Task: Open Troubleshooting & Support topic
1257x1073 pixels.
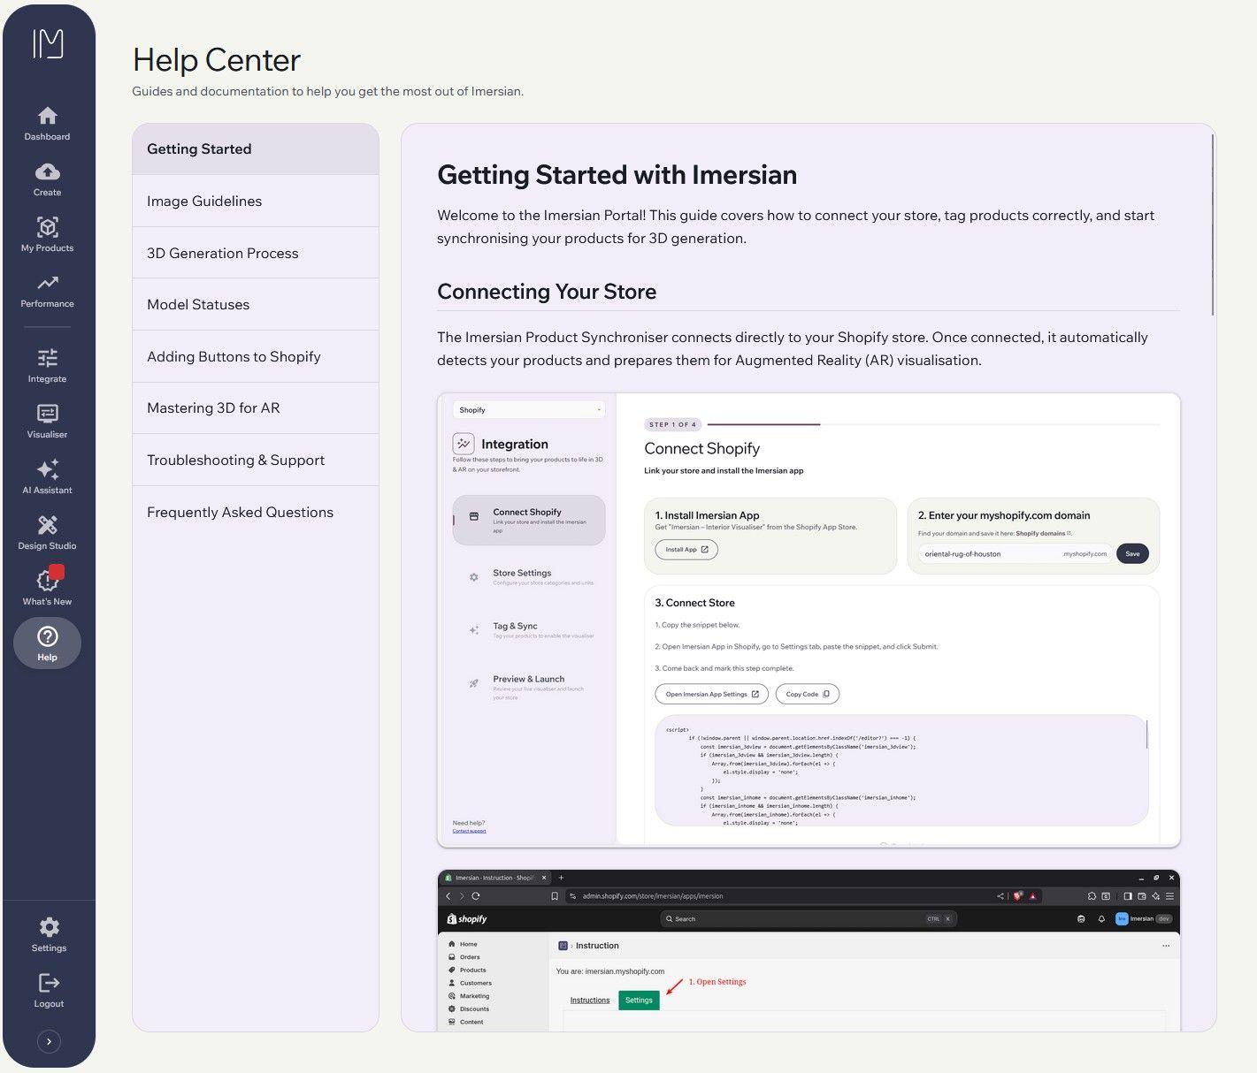Action: tap(256, 460)
